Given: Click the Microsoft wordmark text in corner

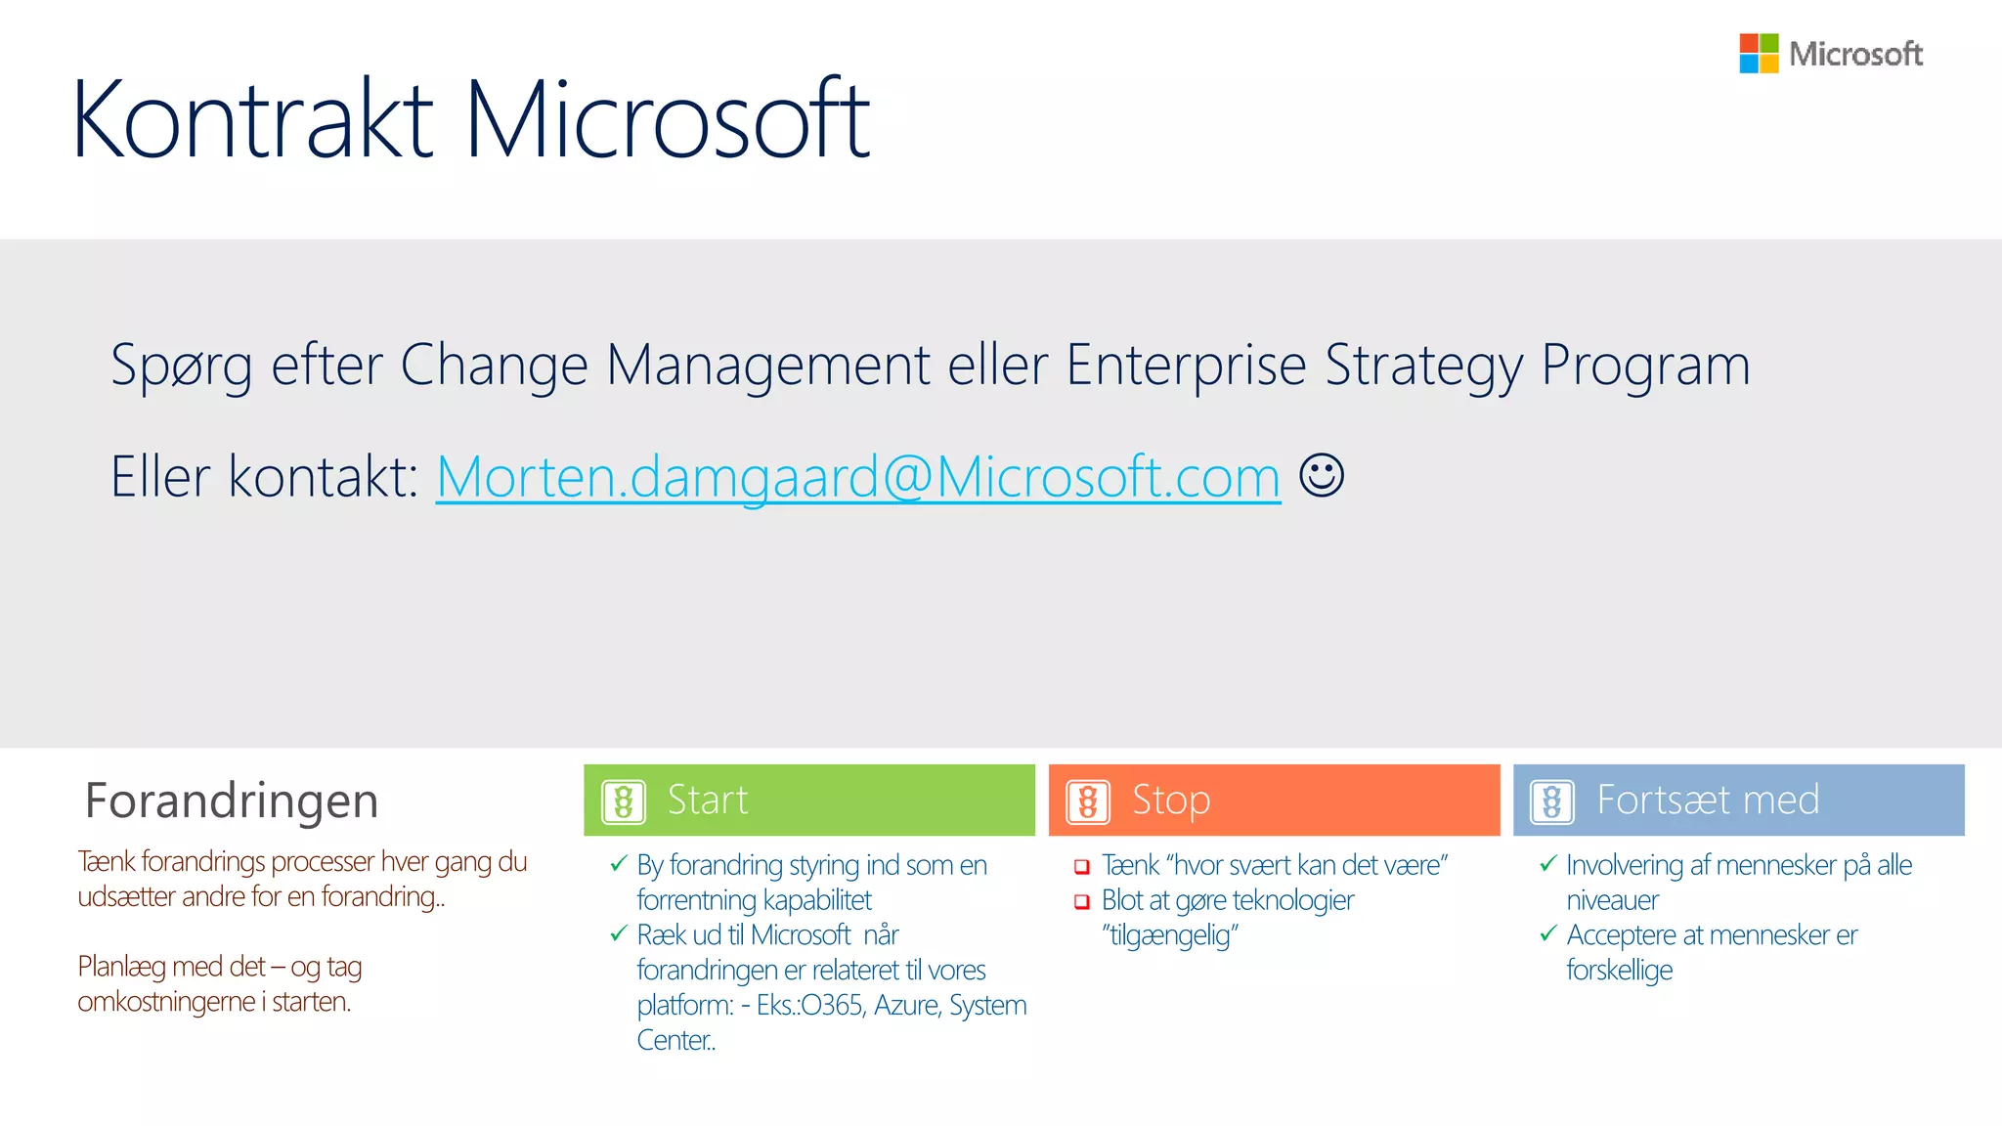Looking at the screenshot, I should 1855,54.
